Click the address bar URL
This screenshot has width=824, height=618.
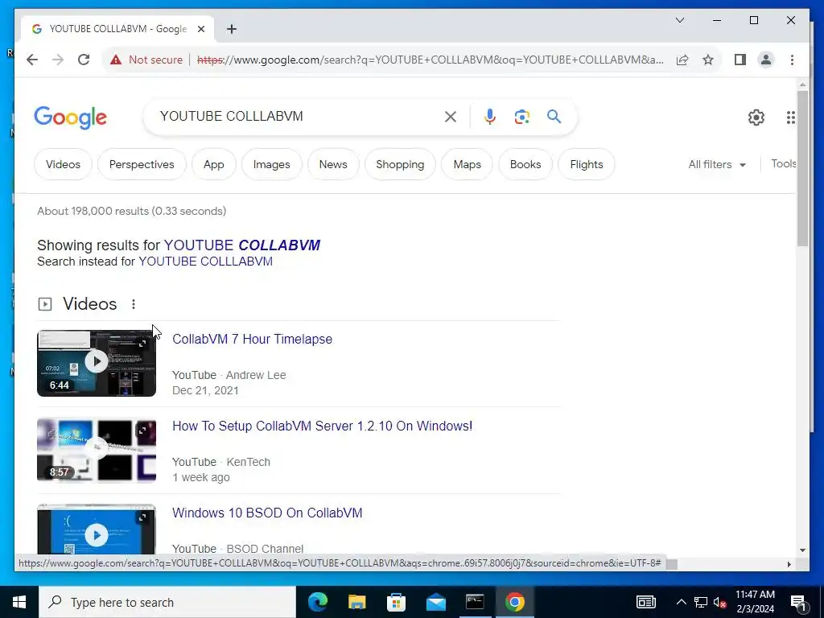(430, 60)
